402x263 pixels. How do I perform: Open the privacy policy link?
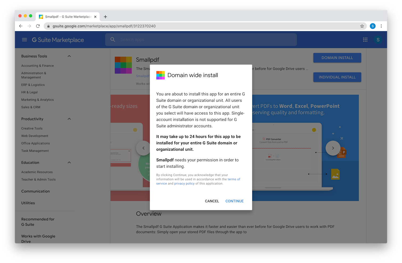(x=184, y=183)
